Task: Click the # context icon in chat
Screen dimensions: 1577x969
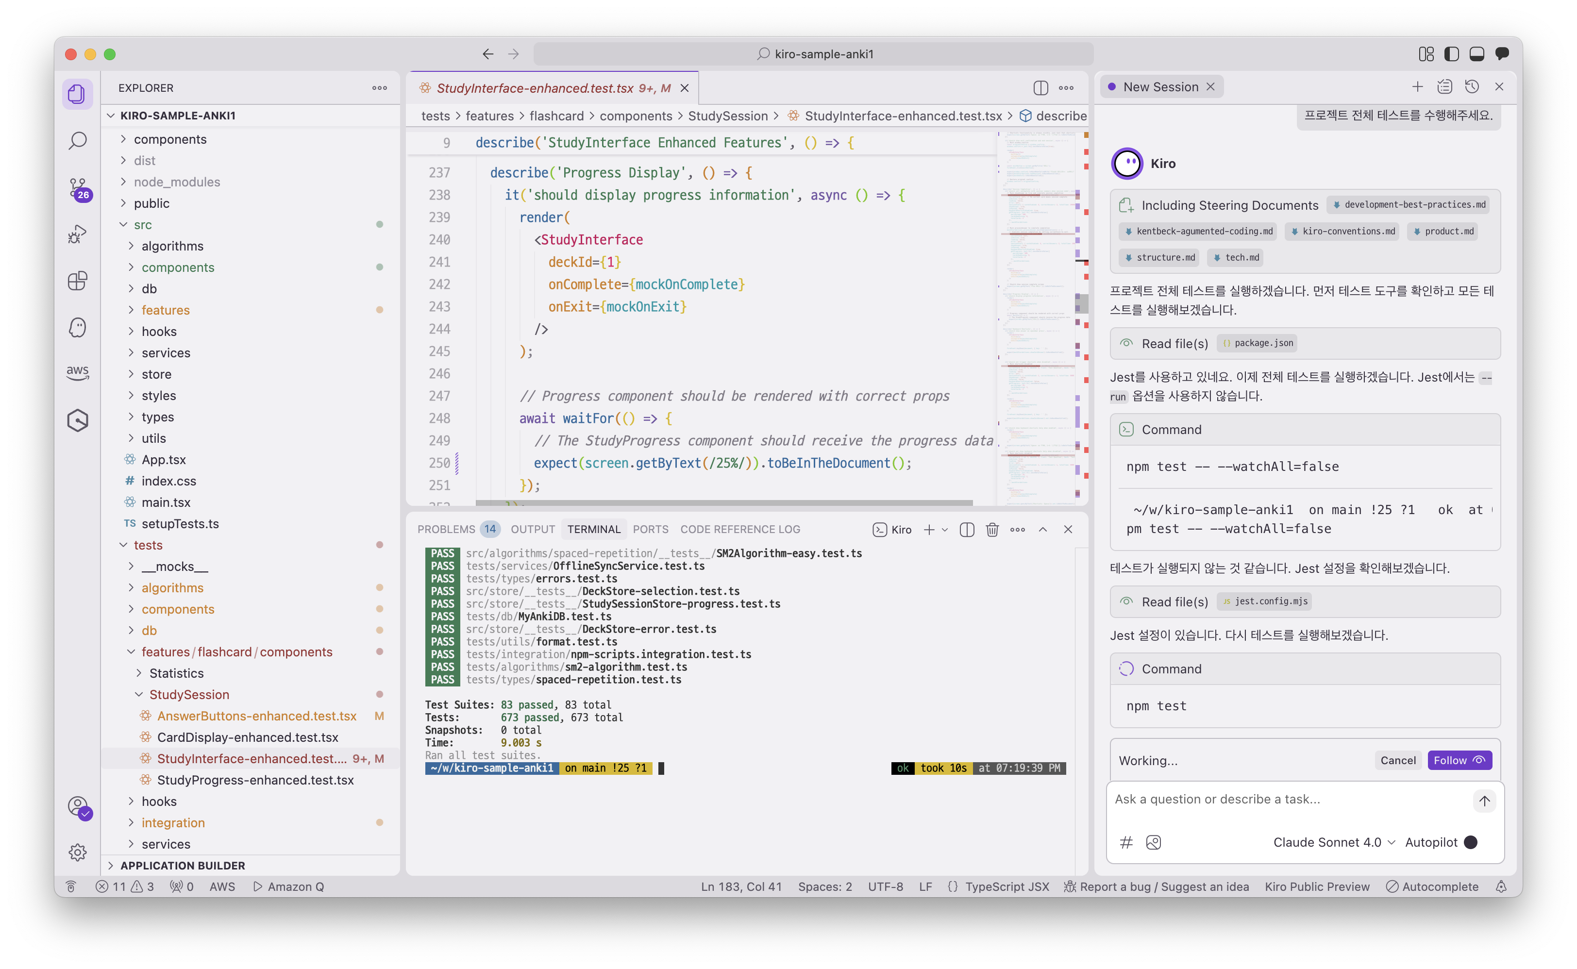Action: [x=1126, y=842]
